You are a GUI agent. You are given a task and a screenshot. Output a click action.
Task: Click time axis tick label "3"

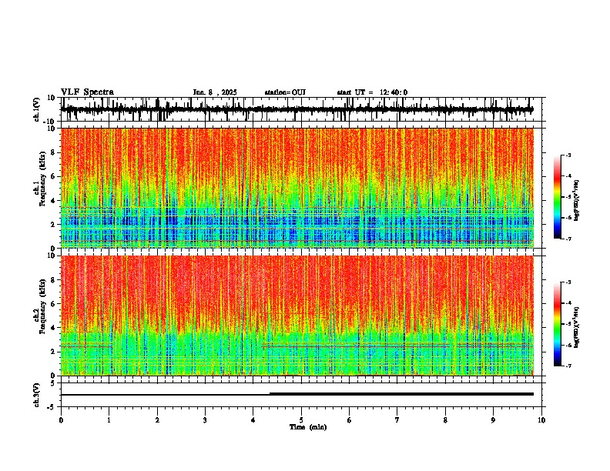205,420
